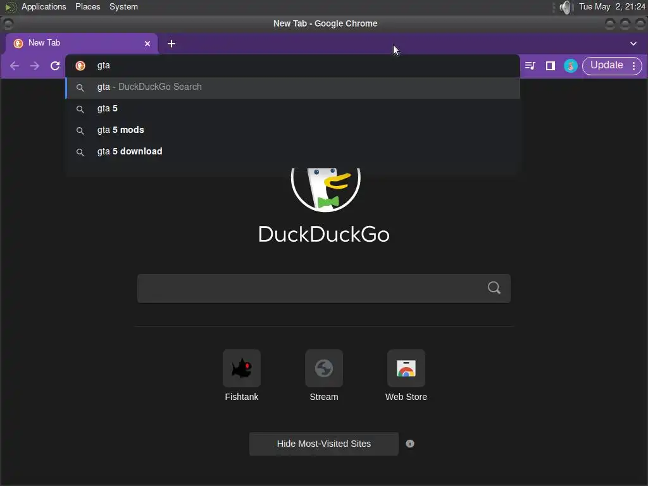Click the date and time clock
This screenshot has height=486, width=648.
612,6
